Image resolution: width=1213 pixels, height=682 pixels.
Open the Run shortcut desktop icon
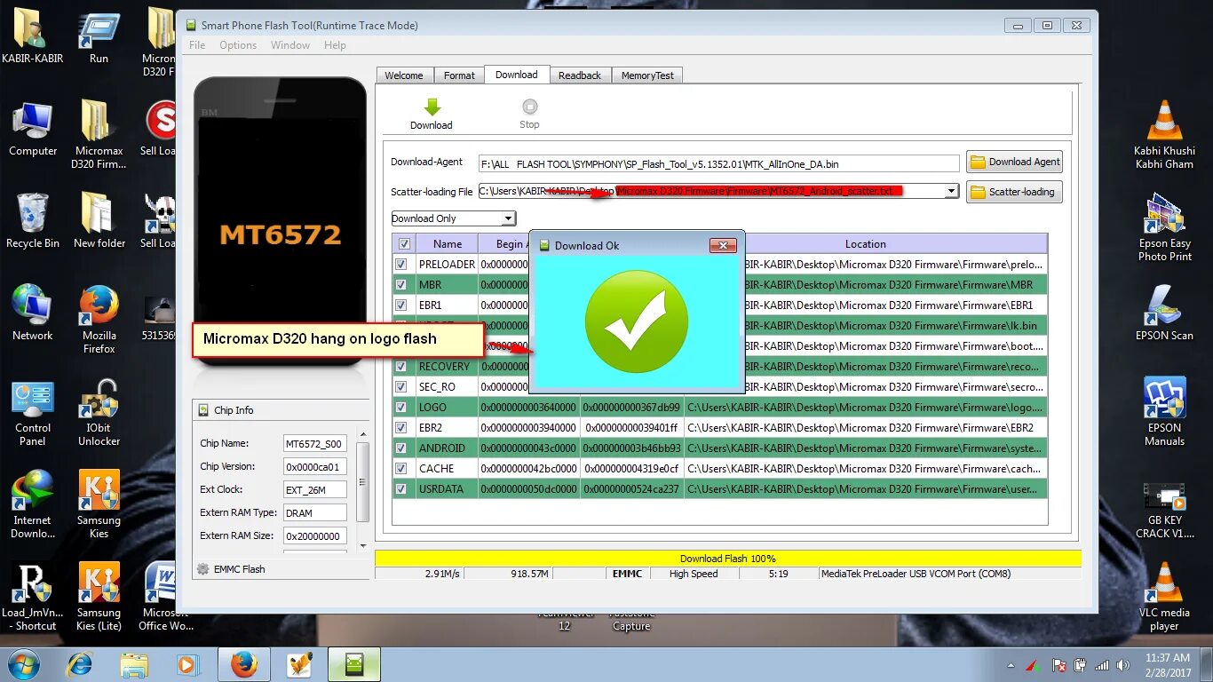tap(99, 37)
